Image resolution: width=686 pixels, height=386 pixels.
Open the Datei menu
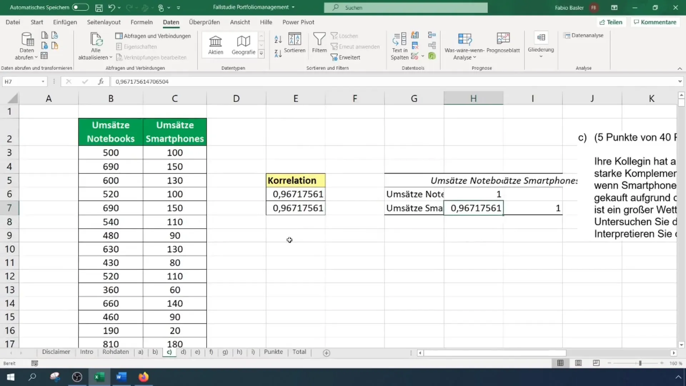pyautogui.click(x=13, y=22)
